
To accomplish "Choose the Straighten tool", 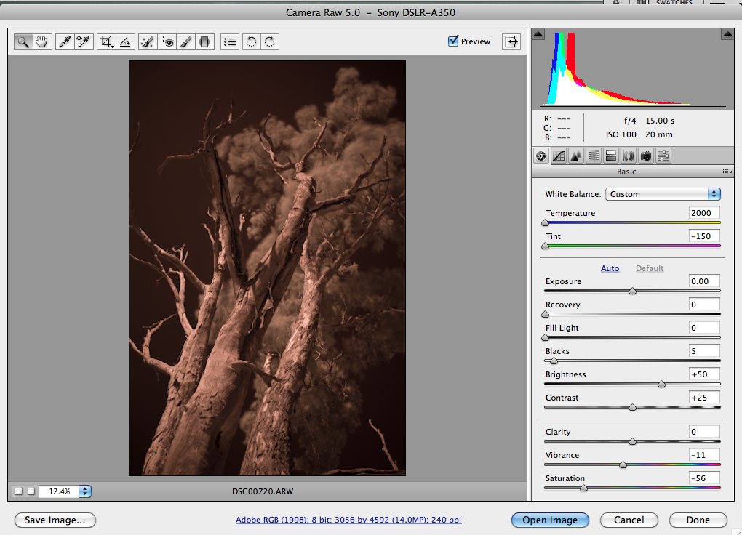I will 125,41.
